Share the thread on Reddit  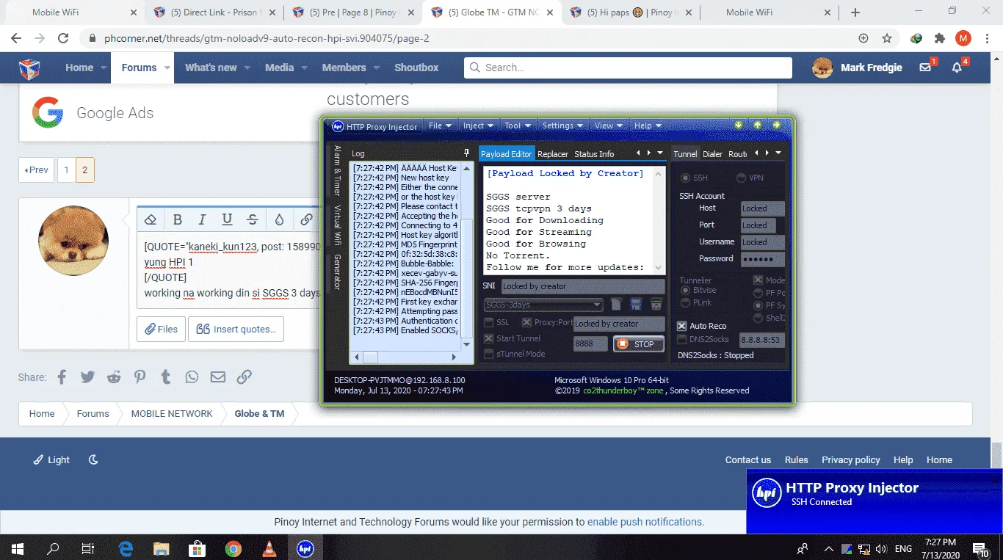coord(114,377)
